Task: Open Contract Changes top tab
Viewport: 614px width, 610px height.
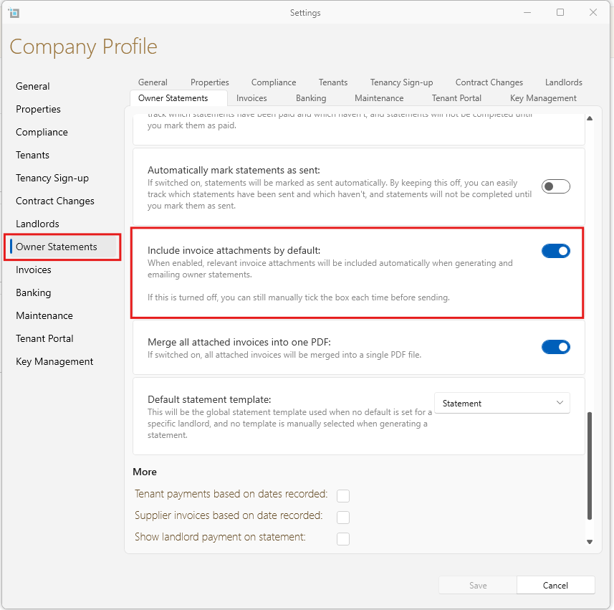Action: click(489, 82)
